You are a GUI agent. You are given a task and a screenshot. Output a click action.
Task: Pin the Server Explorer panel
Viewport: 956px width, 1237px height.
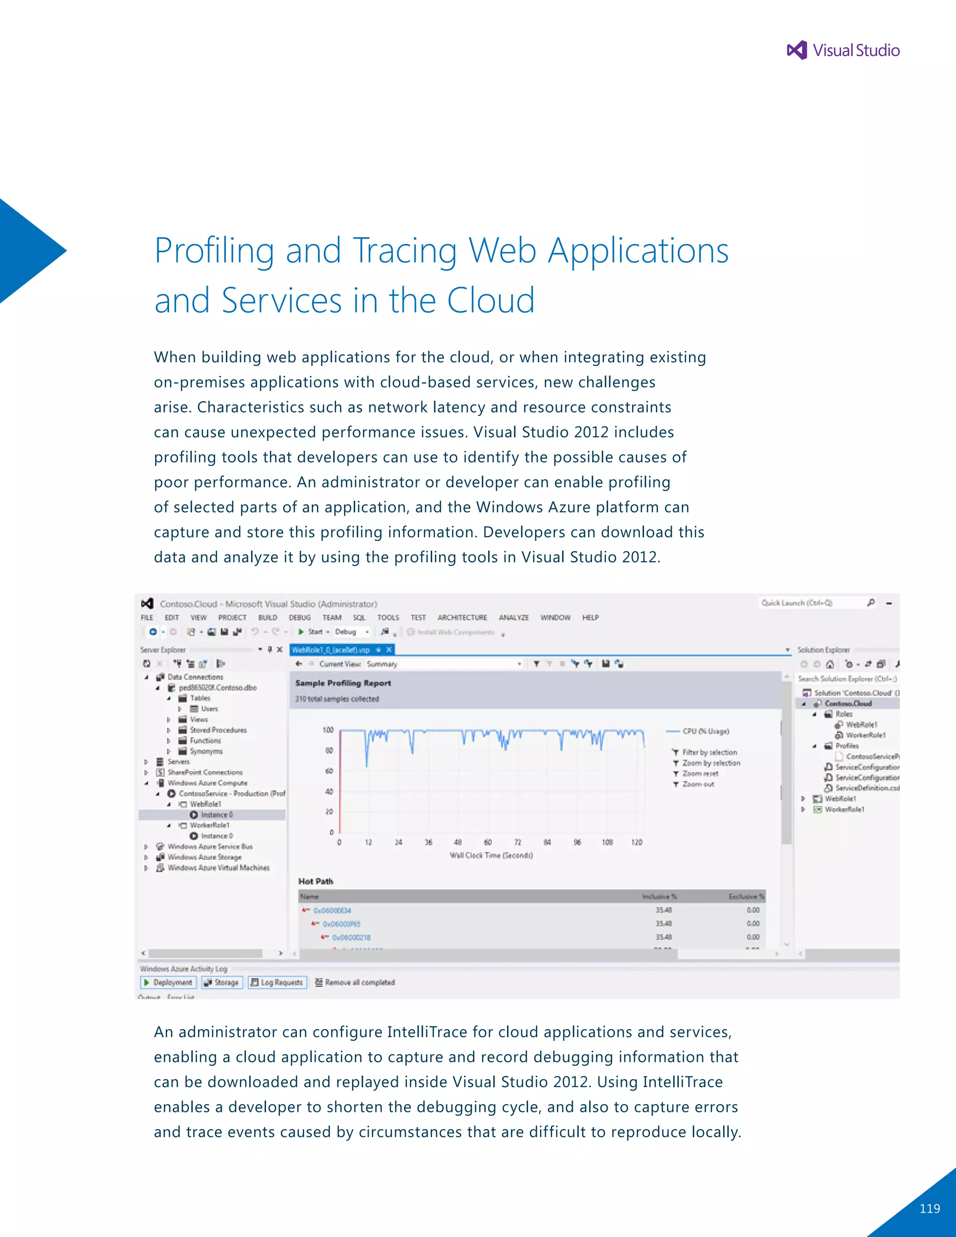coord(270,650)
